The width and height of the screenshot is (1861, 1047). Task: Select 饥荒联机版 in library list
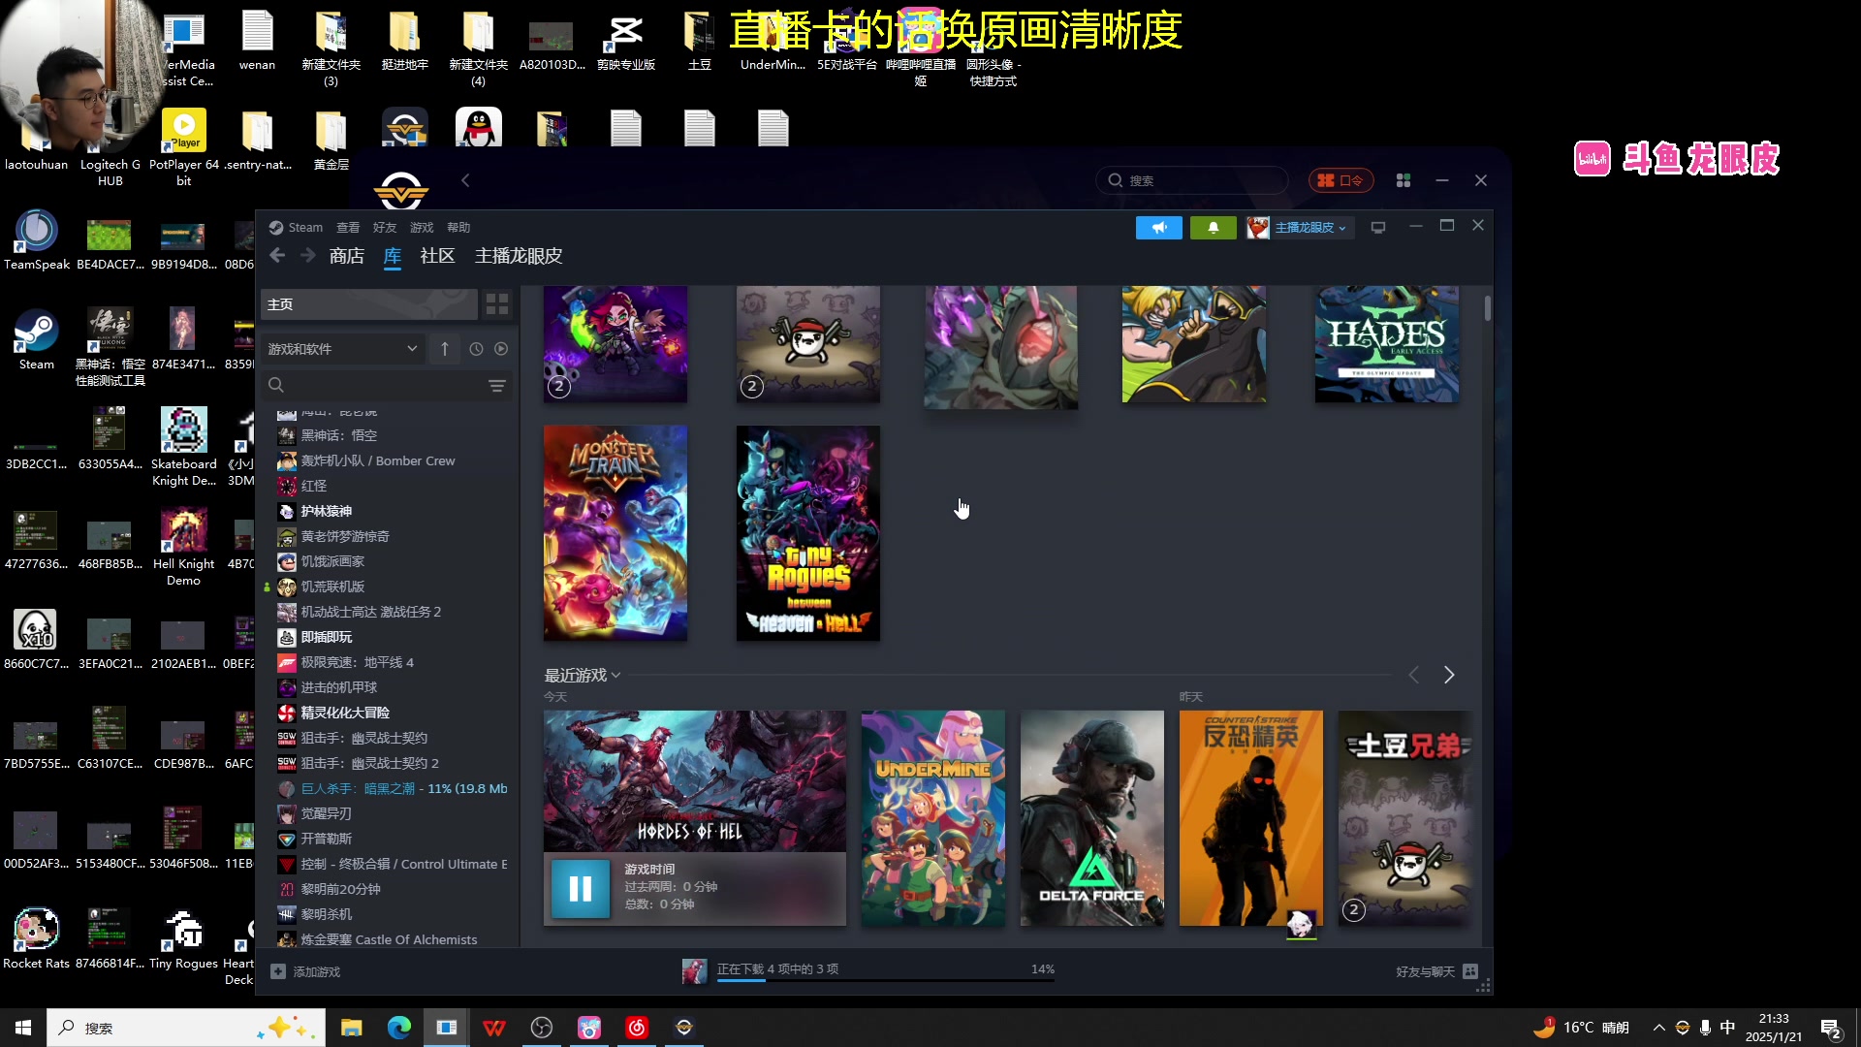pos(332,587)
